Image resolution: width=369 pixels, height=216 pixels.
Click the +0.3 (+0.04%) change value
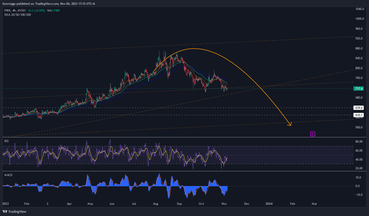click(36, 10)
